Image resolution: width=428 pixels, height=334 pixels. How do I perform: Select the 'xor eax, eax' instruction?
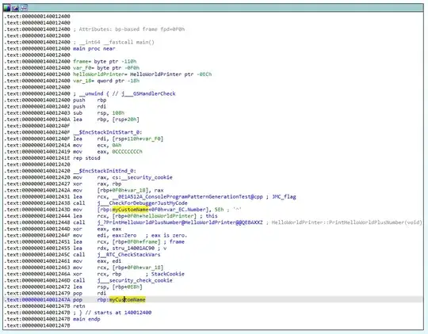coord(97,229)
